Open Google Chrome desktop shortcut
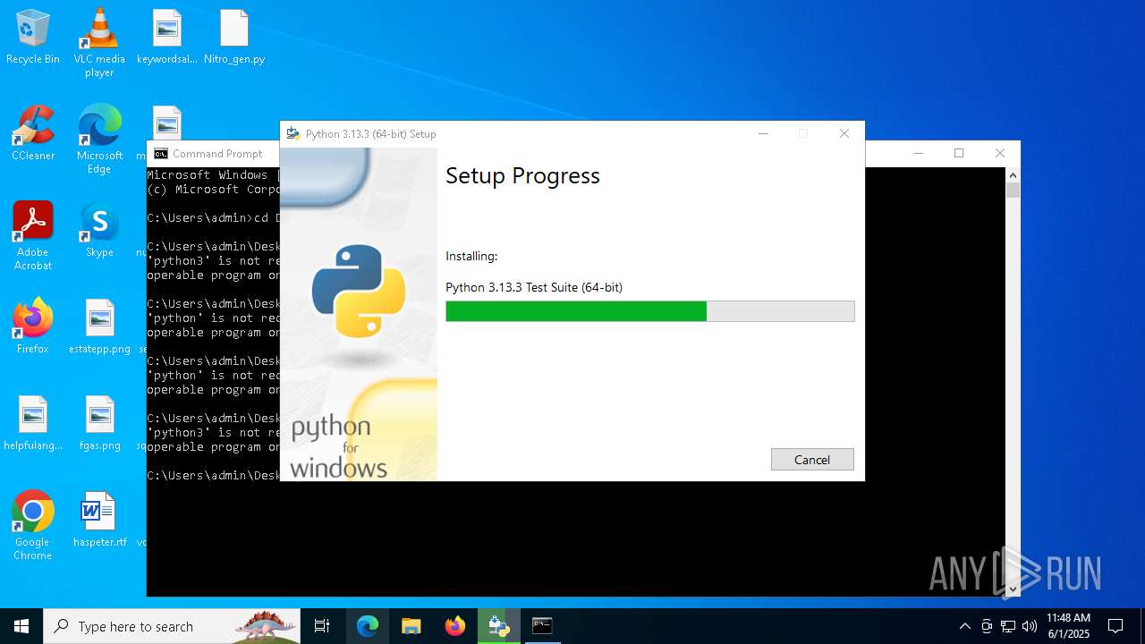The height and width of the screenshot is (644, 1145). 33,526
